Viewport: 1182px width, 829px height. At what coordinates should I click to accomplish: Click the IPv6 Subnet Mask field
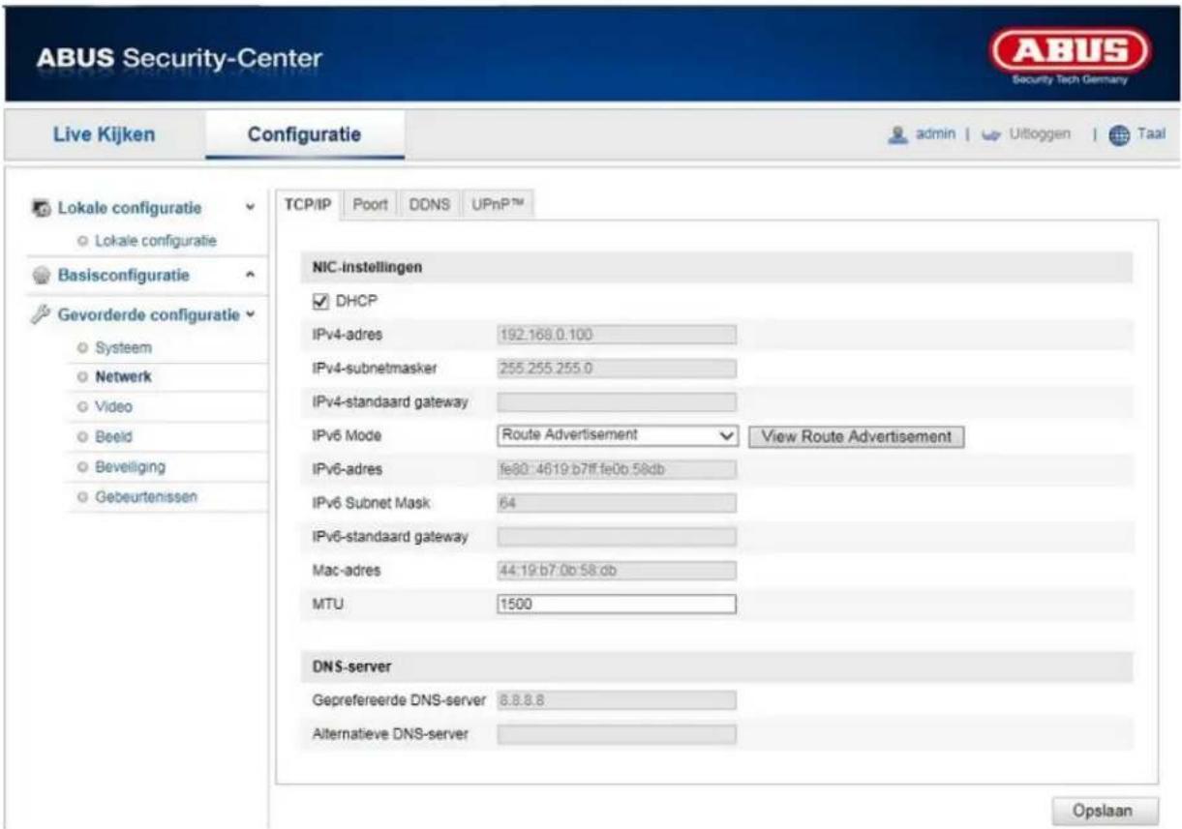pos(617,503)
